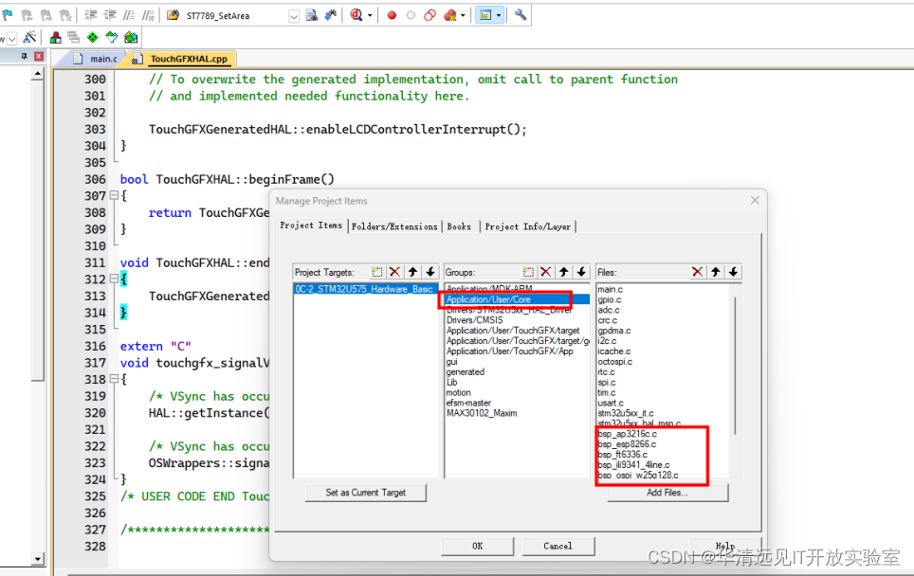Open the Project Items dialog tab
Screen dimensions: 914x576
311,225
